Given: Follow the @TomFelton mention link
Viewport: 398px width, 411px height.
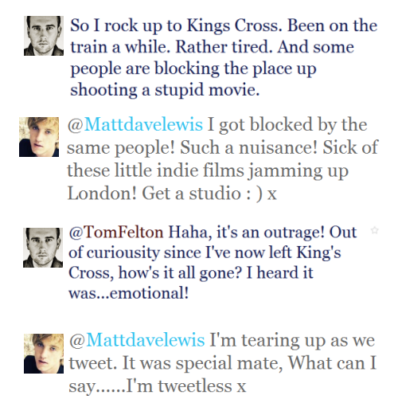Looking at the screenshot, I should [x=116, y=232].
